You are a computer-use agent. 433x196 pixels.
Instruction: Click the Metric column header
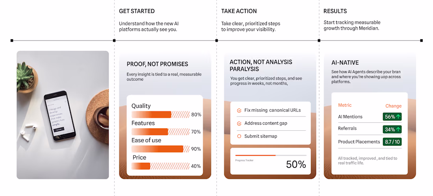coord(345,105)
